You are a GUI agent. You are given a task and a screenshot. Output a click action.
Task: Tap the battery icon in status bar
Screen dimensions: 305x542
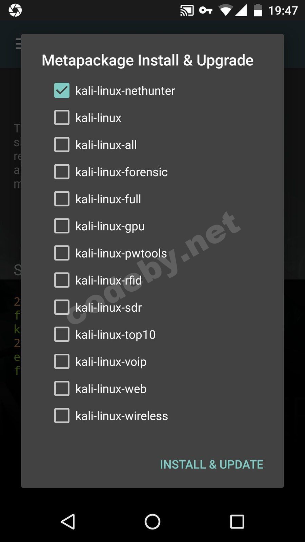258,11
